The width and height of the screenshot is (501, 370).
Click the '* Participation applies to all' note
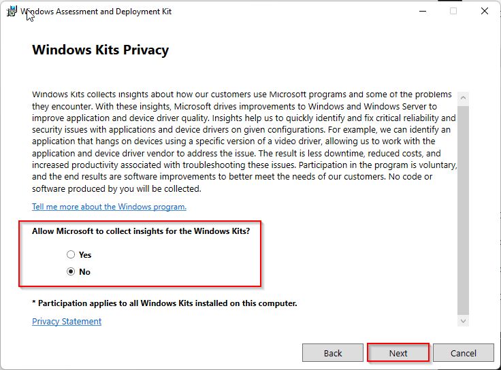click(165, 303)
